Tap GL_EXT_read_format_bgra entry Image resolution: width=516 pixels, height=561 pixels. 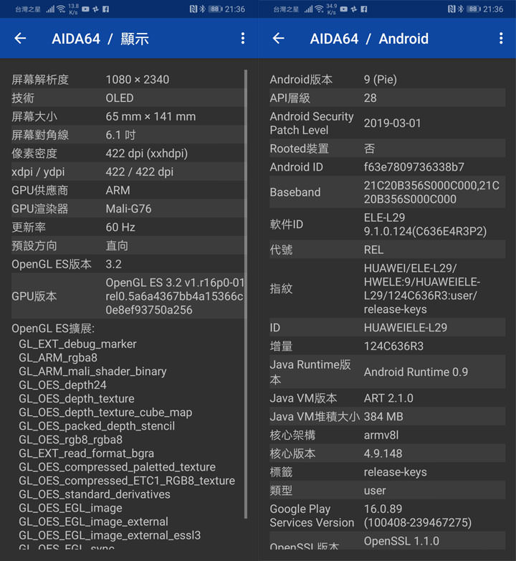[x=86, y=453]
